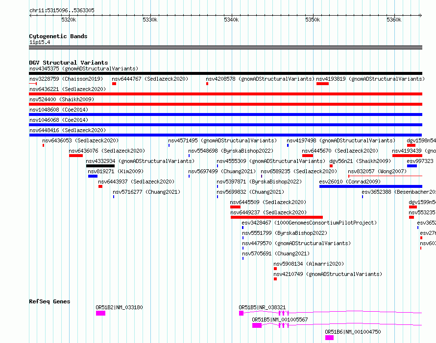This screenshot has width=436, height=343.
Task: Click the dgv1598n54 red variant bar
Action: [411, 145]
